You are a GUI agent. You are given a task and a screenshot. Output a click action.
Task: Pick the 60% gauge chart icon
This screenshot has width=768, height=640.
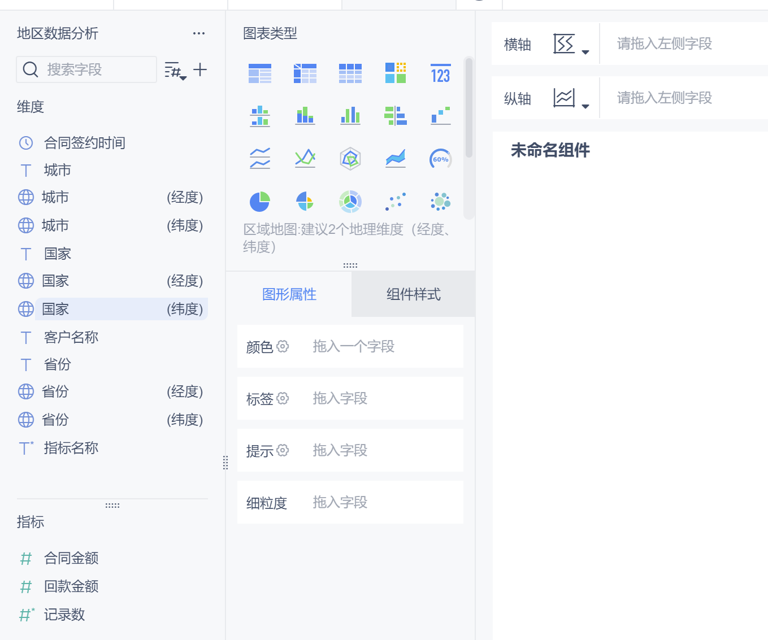[x=441, y=159]
